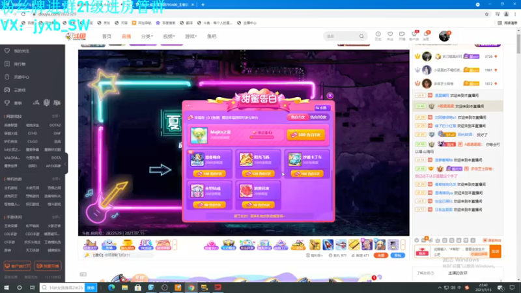Click the purple tag at popup top-right

(x=321, y=108)
